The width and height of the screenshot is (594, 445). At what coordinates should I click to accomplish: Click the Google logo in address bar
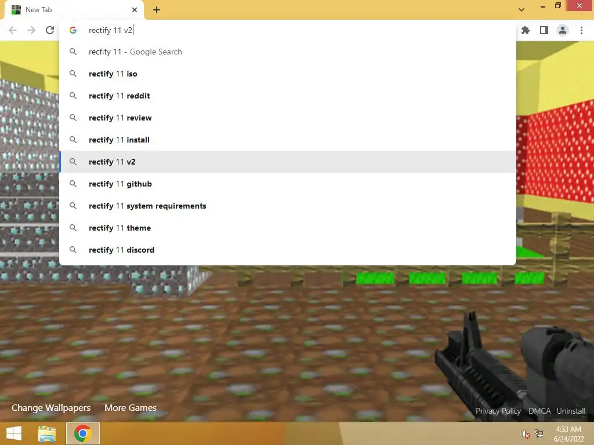[x=73, y=30]
